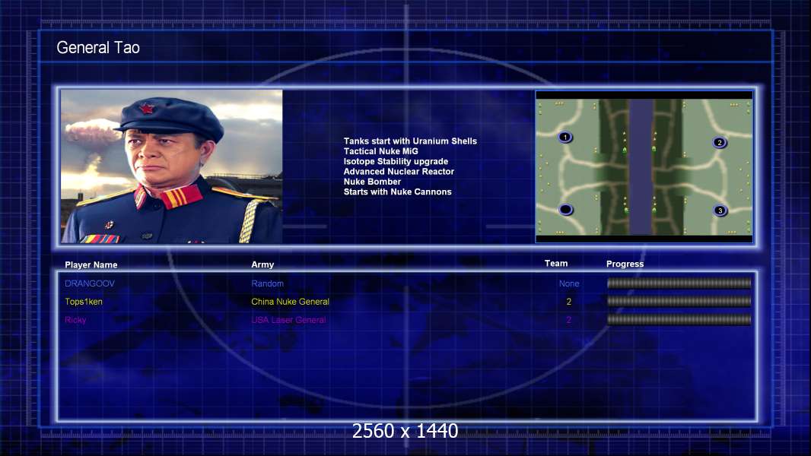
Task: Click the unnumbered start position marker
Action: [566, 210]
